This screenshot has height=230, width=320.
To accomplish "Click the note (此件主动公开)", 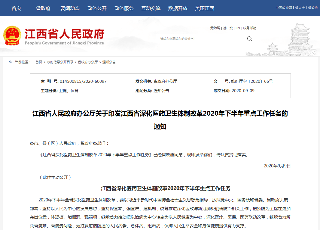I will click(55, 177).
